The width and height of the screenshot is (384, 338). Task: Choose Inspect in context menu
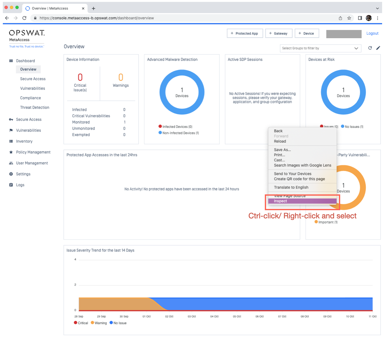pyautogui.click(x=302, y=201)
